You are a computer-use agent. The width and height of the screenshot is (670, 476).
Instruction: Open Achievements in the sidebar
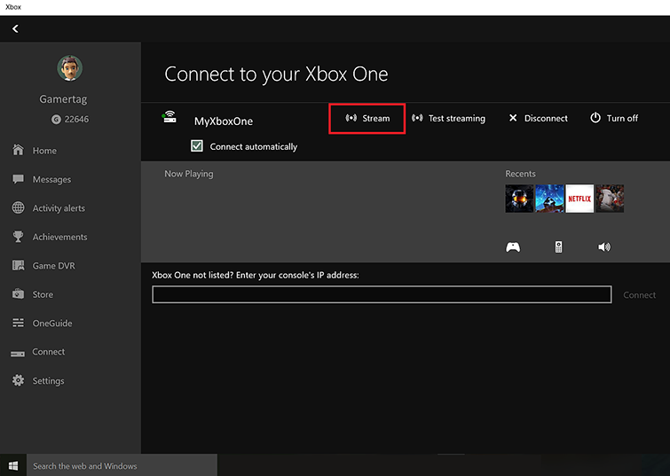click(59, 237)
